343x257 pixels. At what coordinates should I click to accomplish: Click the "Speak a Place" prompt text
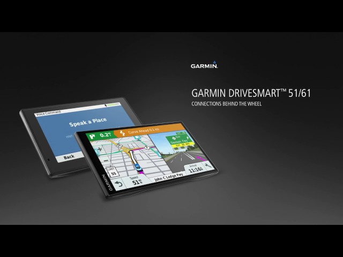[x=88, y=122]
